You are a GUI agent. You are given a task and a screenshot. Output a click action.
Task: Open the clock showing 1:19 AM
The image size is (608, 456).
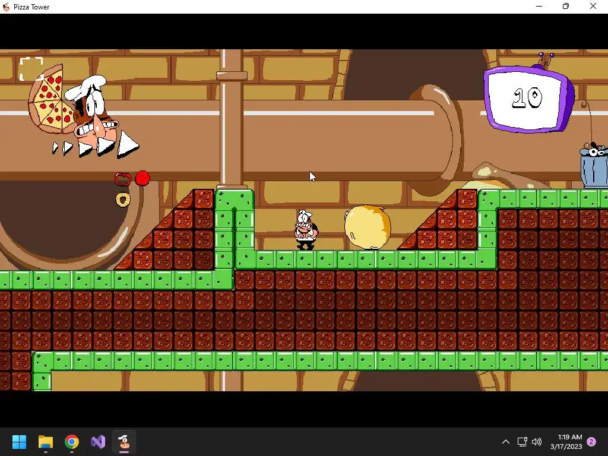coord(566,442)
